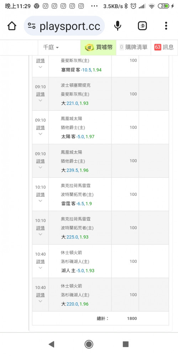The width and height of the screenshot is (178, 356).
Task: Click 詳情 link for 湖人主 -5.0 row
Action: pos(41,262)
